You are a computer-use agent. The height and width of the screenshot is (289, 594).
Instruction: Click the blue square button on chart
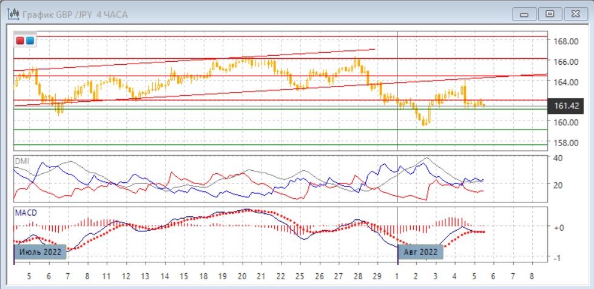coord(30,41)
